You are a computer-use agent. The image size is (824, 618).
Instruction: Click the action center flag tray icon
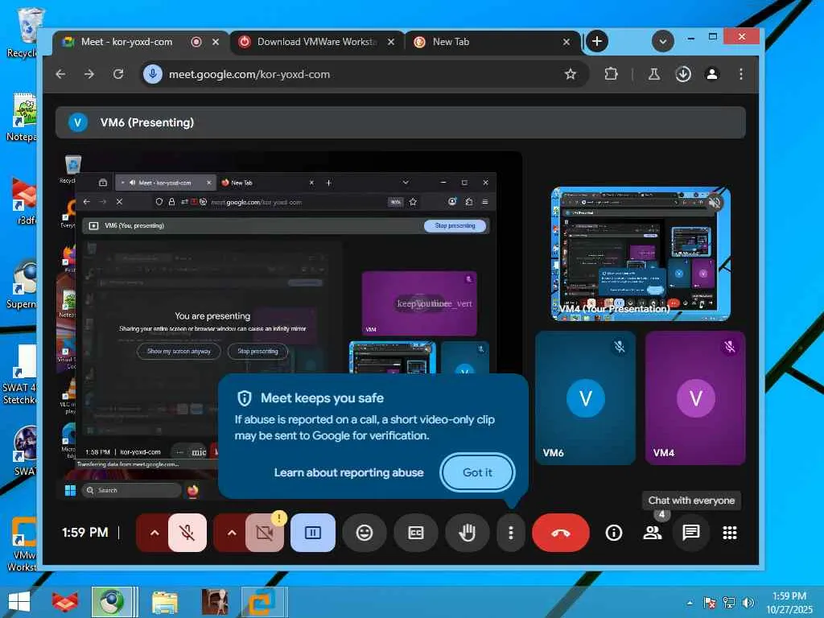pos(709,602)
